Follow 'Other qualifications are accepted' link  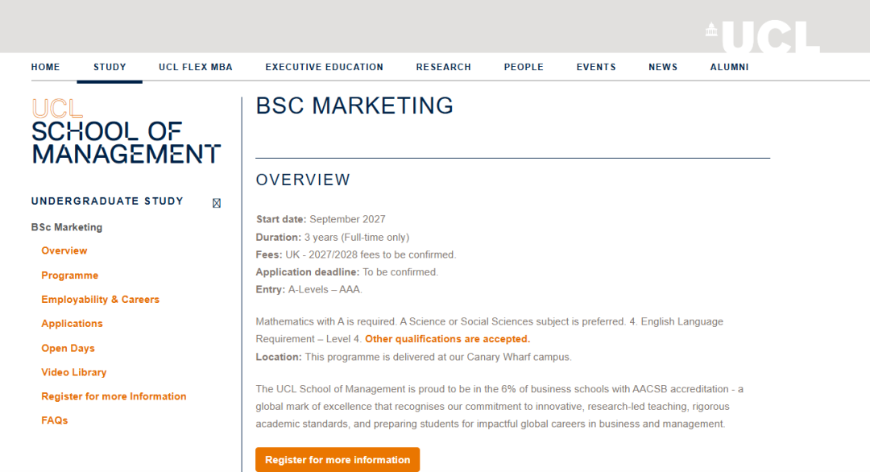tap(448, 339)
